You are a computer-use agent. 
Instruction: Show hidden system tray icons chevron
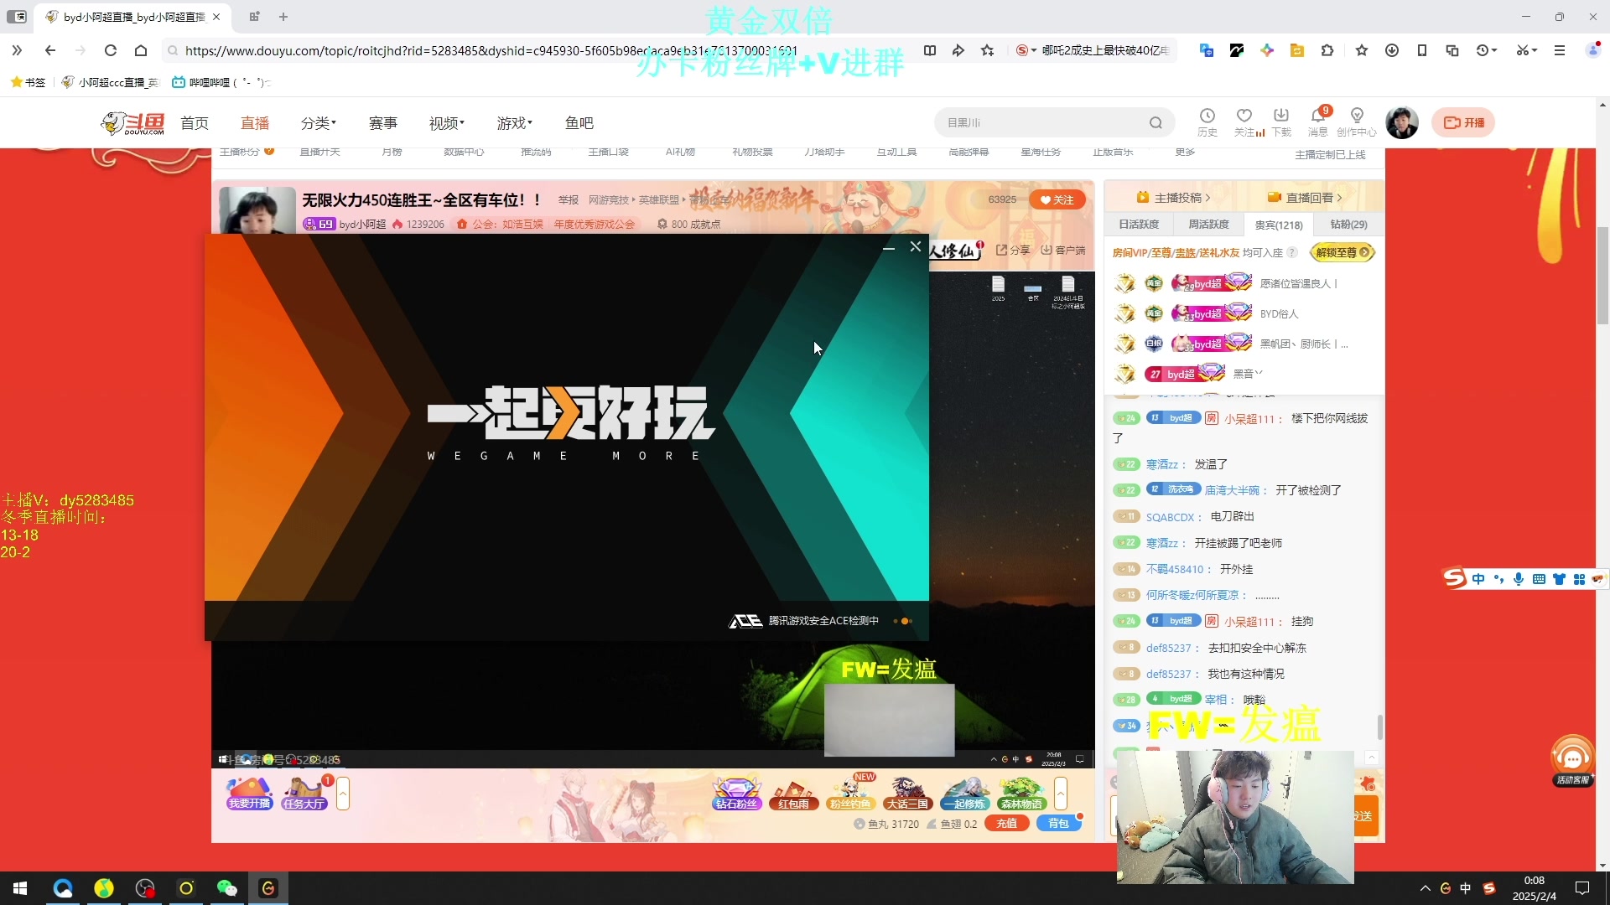1426,888
